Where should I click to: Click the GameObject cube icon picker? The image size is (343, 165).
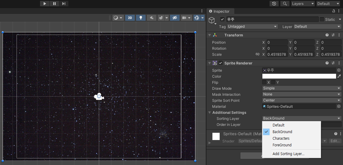pos(212,20)
